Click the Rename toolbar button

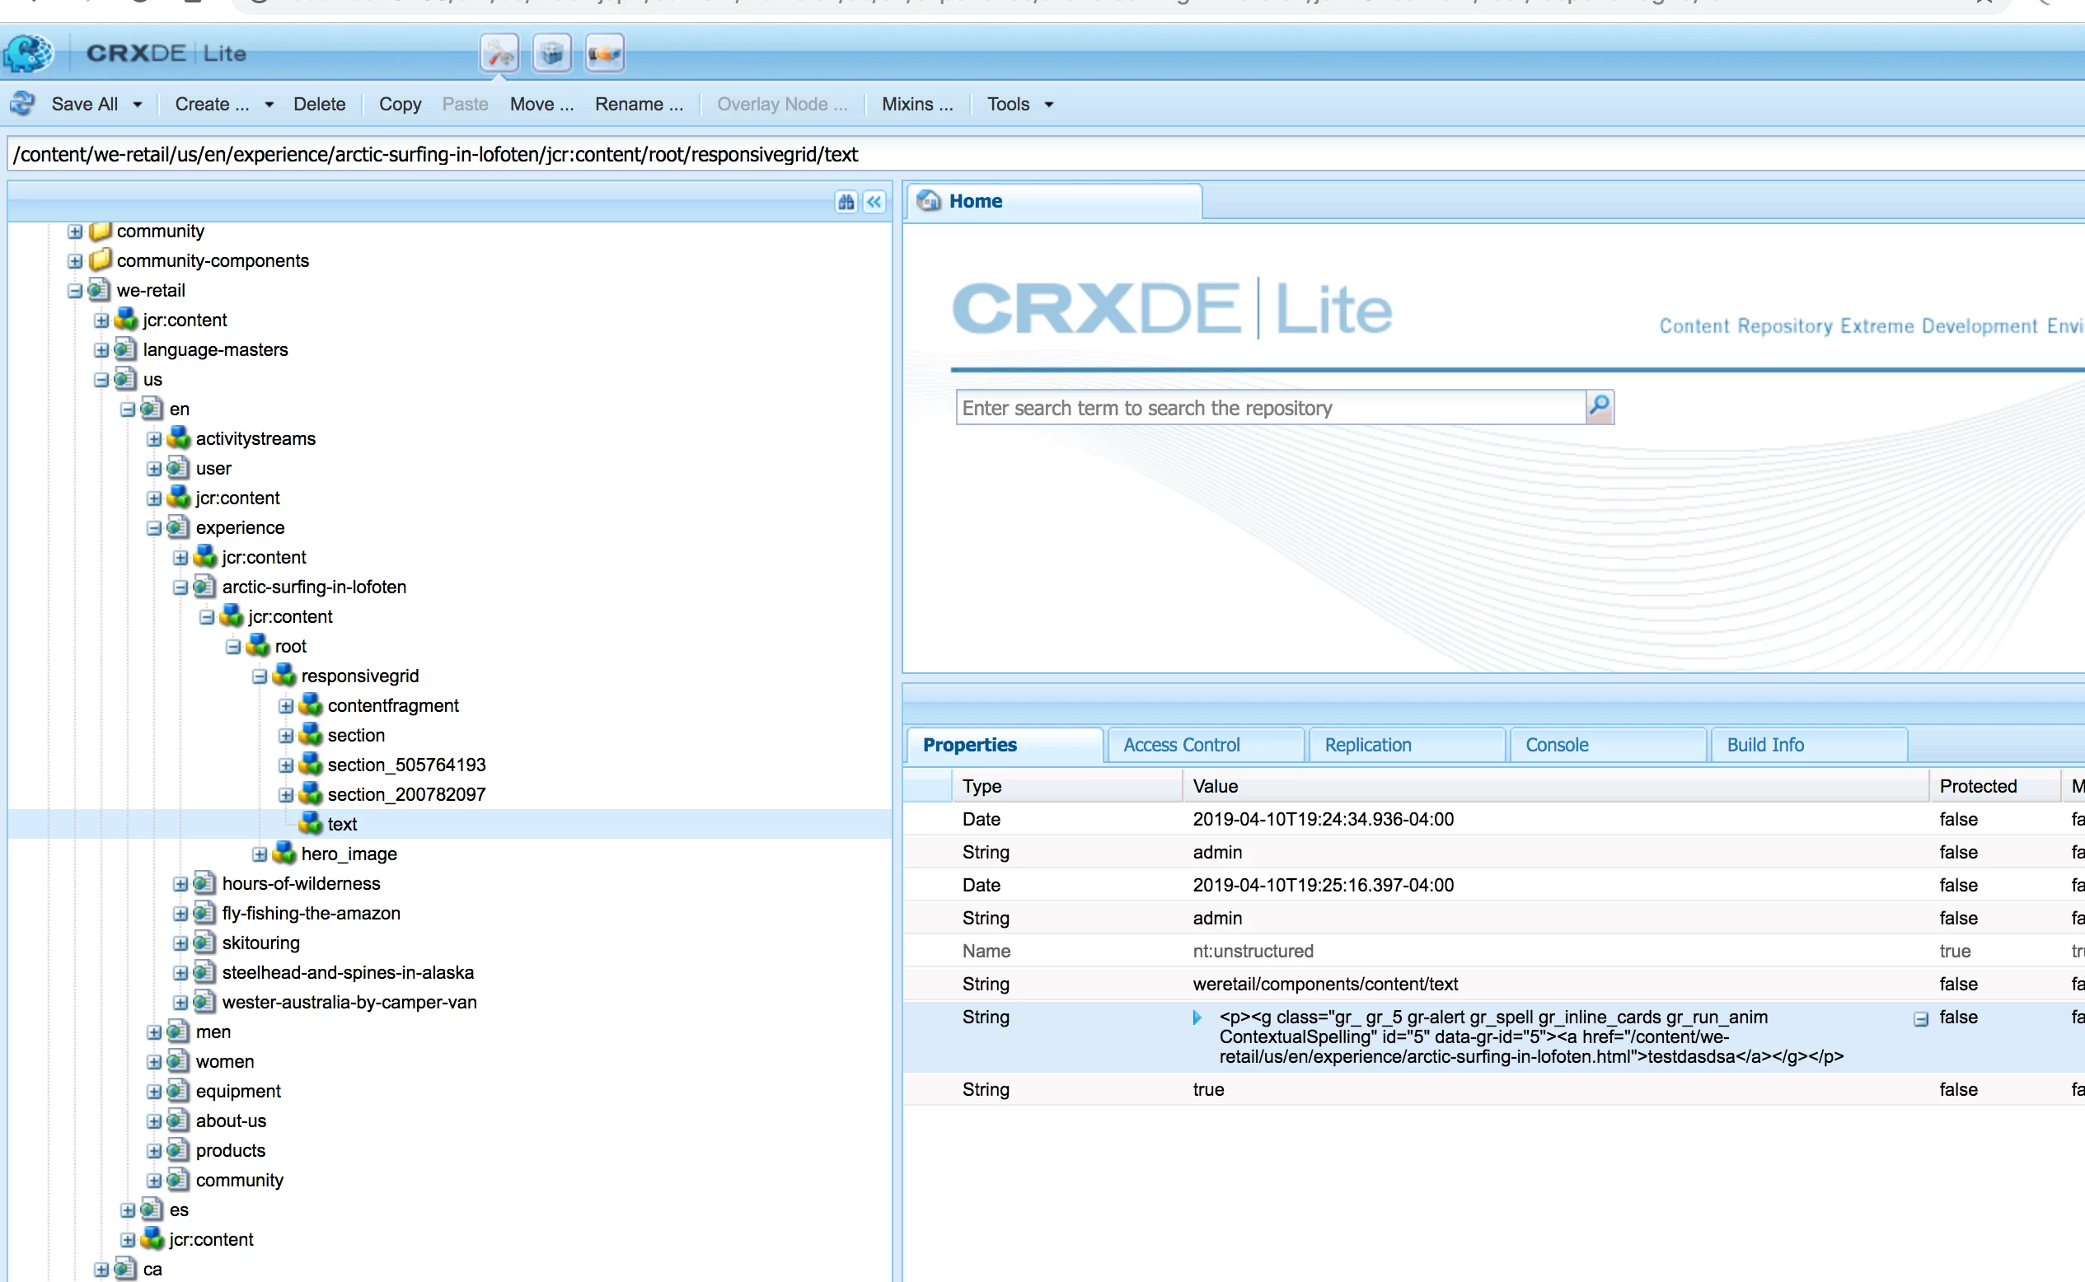(x=639, y=105)
